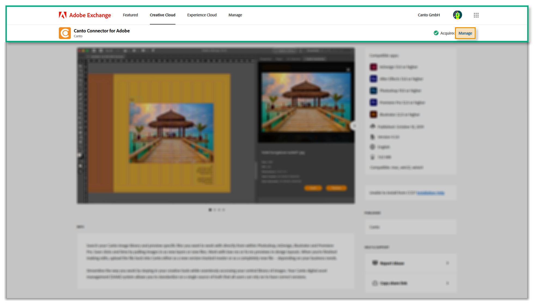
Task: Advance carousel with the next arrow
Action: pyautogui.click(x=354, y=126)
